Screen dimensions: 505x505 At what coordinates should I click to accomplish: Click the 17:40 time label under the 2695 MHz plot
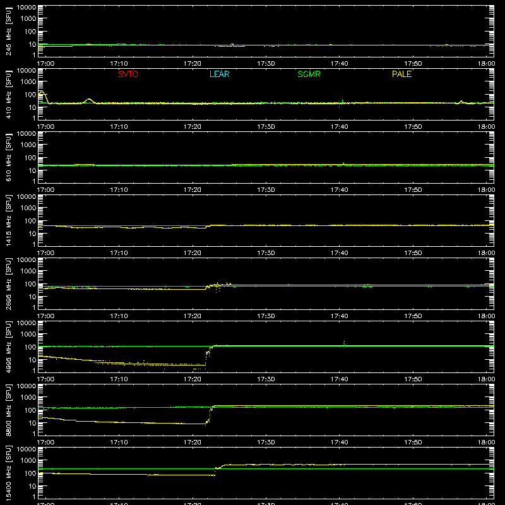[340, 316]
